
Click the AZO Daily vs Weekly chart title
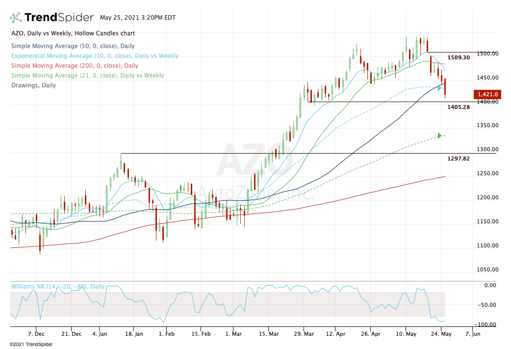(x=73, y=33)
